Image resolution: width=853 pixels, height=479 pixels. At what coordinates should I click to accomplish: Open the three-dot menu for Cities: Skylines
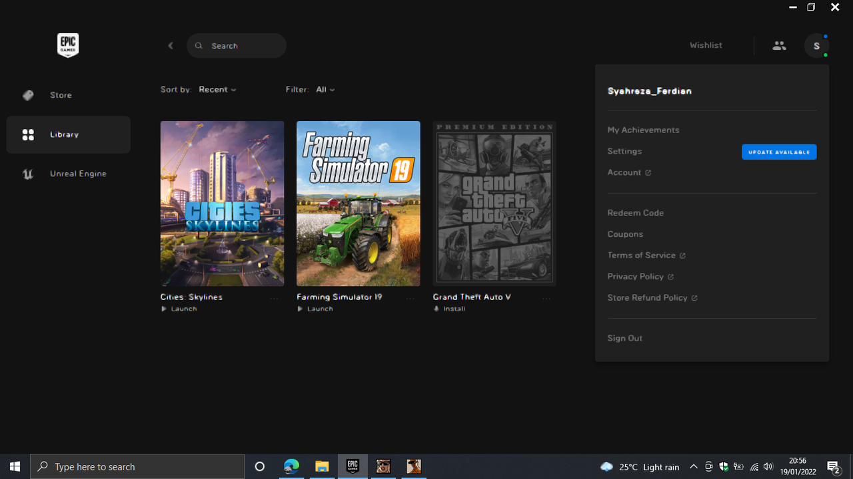pyautogui.click(x=275, y=299)
